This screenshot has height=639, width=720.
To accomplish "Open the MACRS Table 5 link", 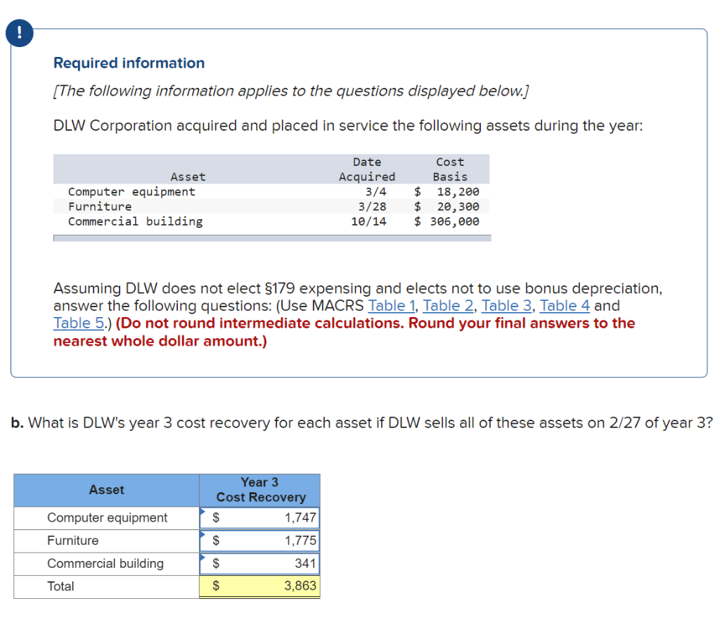I will coord(79,323).
